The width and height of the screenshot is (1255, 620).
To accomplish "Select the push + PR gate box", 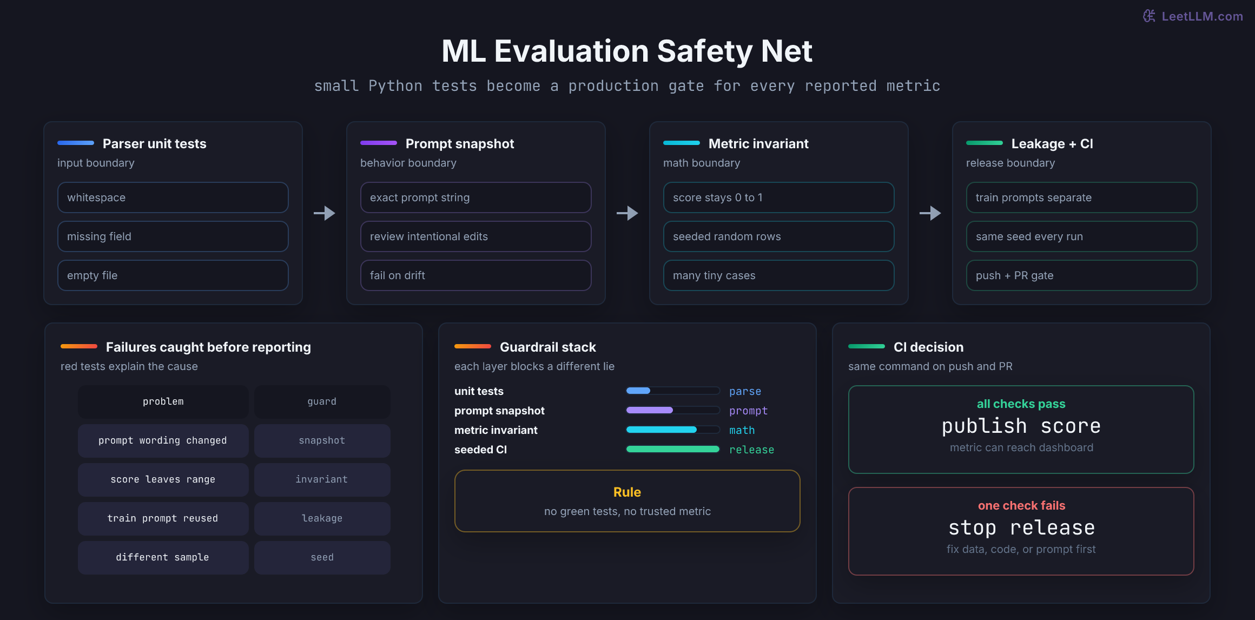I will (1082, 275).
